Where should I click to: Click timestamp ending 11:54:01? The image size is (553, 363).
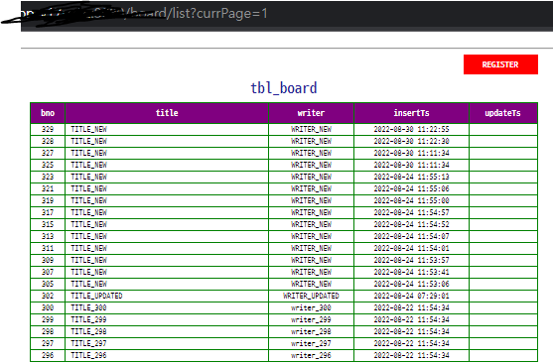(412, 249)
